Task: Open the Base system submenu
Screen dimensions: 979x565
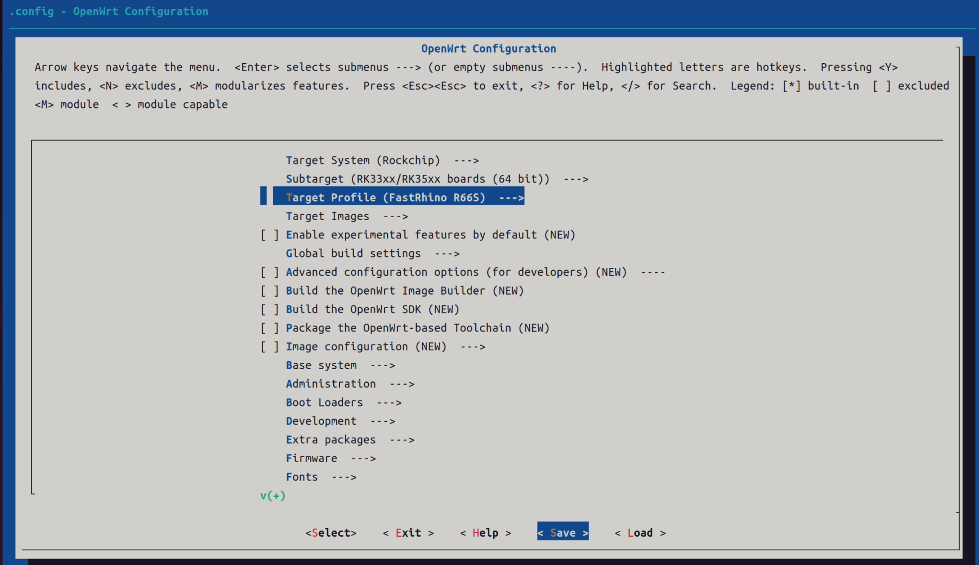Action: tap(340, 365)
